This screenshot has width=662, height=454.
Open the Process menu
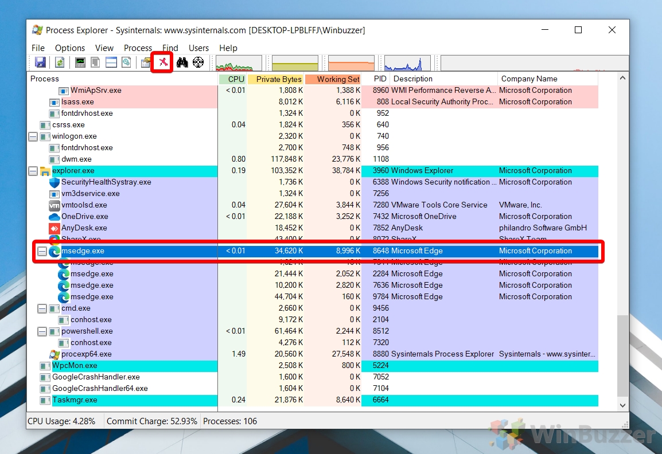[138, 48]
